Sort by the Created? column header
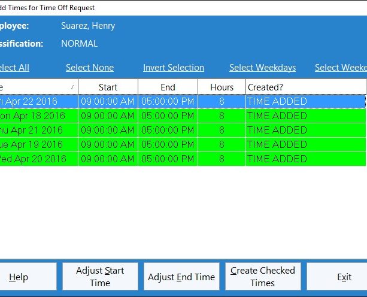Screen dimensions: 367x297 [x=305, y=87]
